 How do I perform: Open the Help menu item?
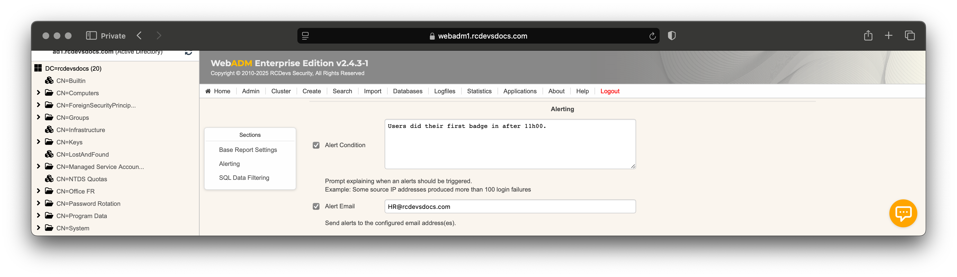pyautogui.click(x=582, y=91)
